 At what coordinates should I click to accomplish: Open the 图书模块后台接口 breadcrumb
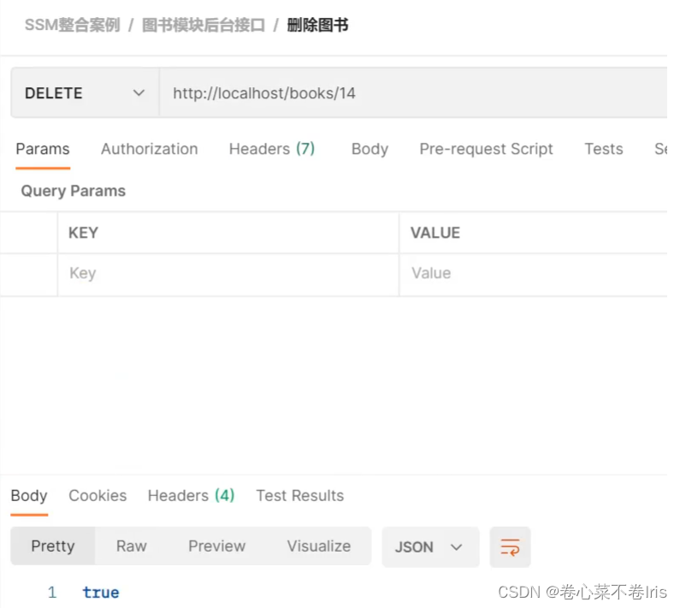click(x=204, y=25)
